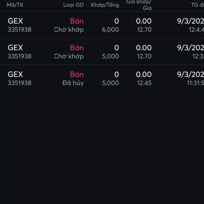Tap account number 3351938 in the first row
Viewport: 204px width, 204px height.
click(x=19, y=30)
